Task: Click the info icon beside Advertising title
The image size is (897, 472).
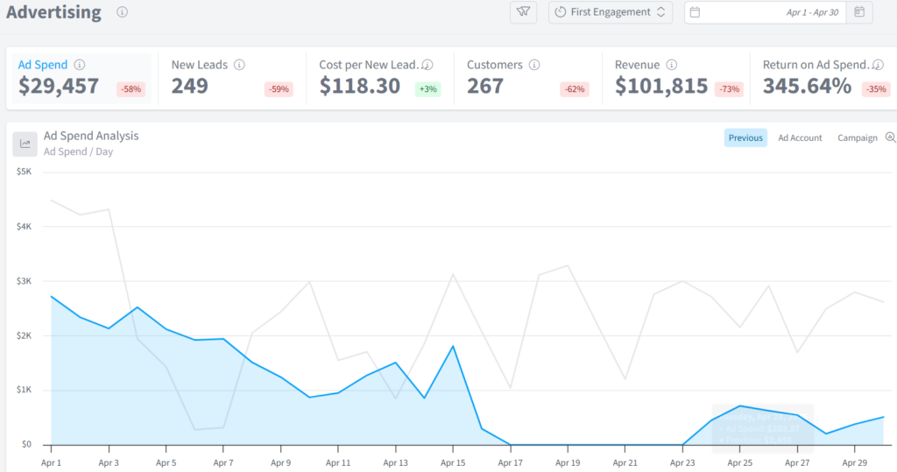Action: coord(122,12)
